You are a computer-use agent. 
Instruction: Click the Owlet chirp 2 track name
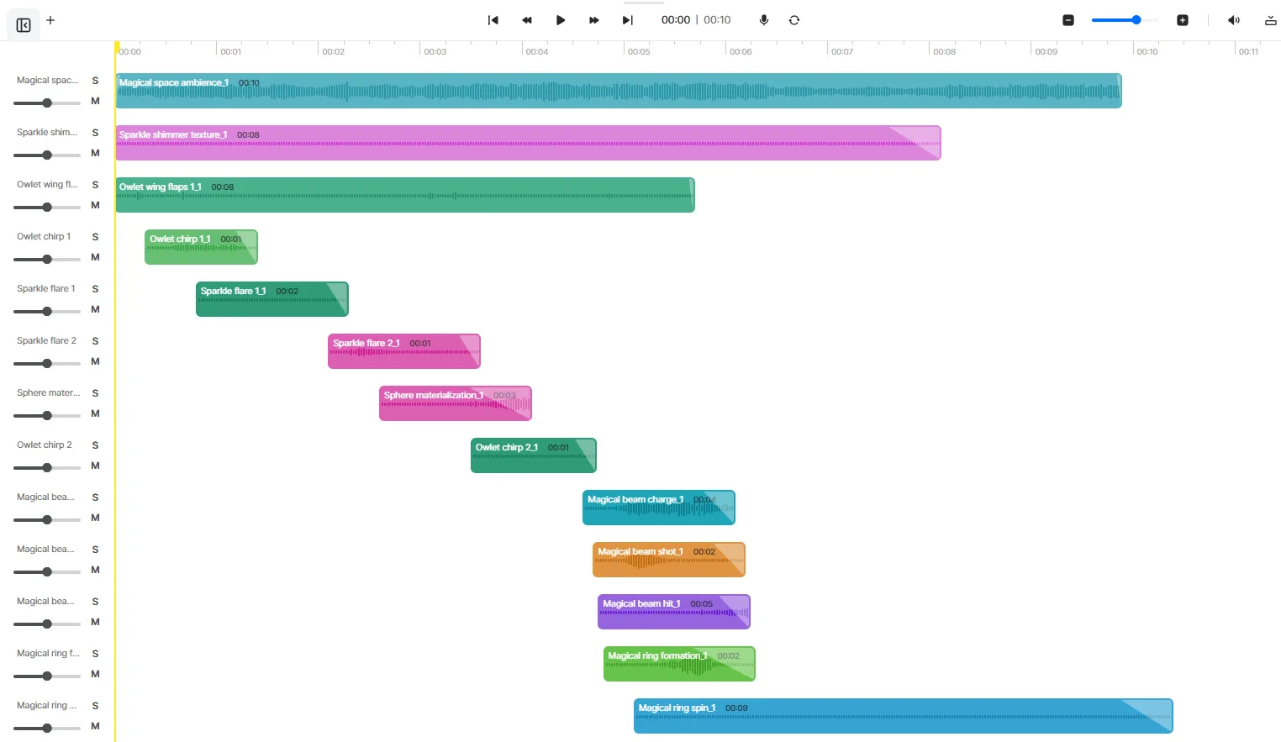tap(45, 445)
